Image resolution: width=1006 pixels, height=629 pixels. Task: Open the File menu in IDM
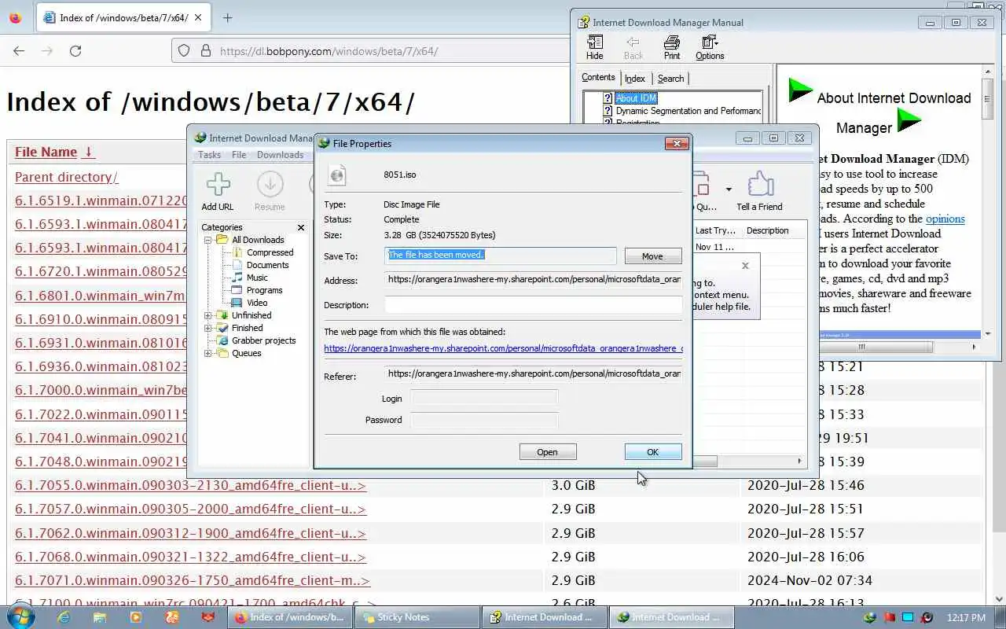point(239,155)
